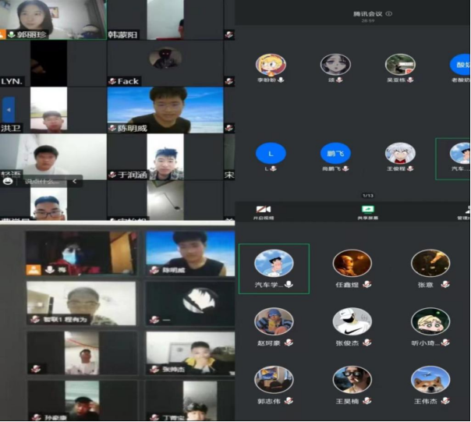
Task: Toggle the muted mic beside 王伟杰
Action: (445, 401)
